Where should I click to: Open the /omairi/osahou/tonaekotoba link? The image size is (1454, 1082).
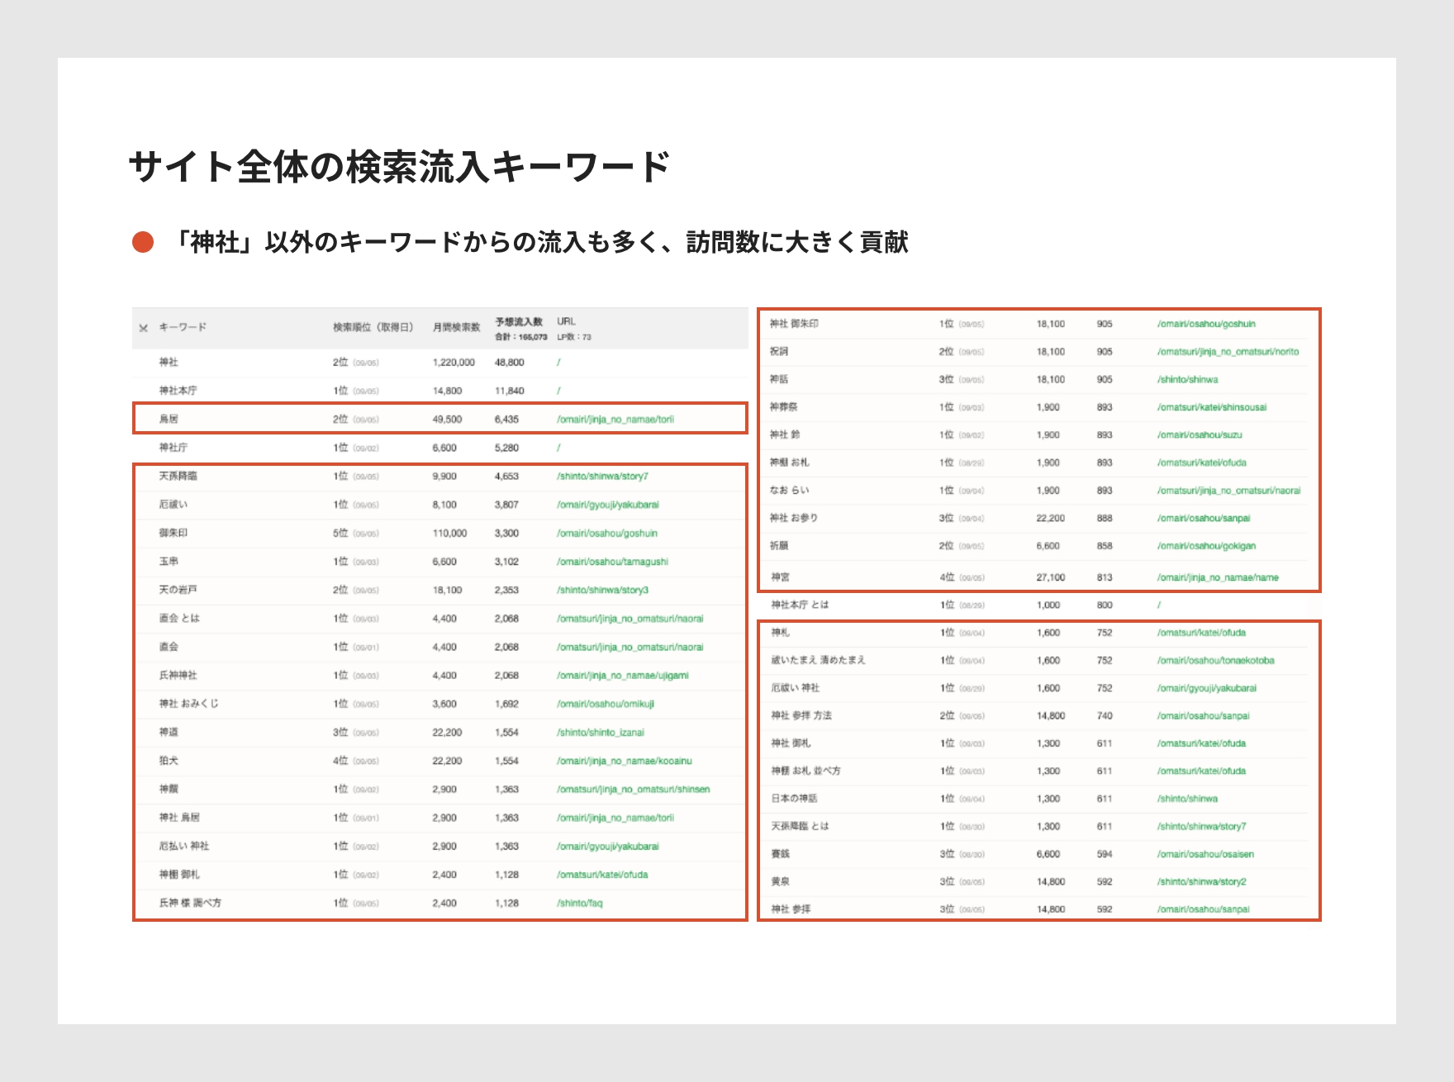1215,661
